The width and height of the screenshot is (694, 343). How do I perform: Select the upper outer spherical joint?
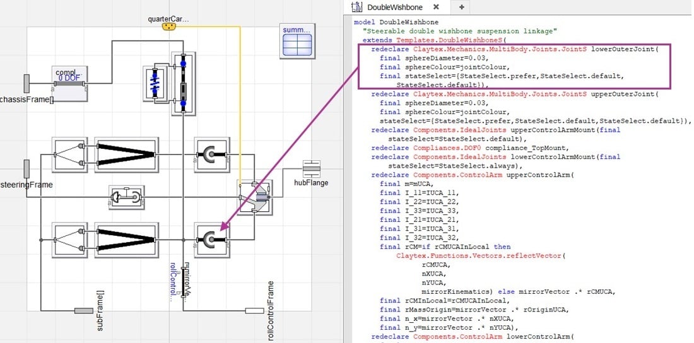211,154
